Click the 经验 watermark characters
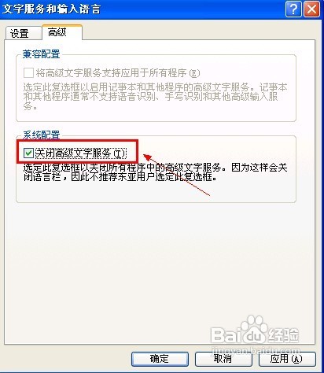Viewport: 324px width, 373px height. click(284, 334)
